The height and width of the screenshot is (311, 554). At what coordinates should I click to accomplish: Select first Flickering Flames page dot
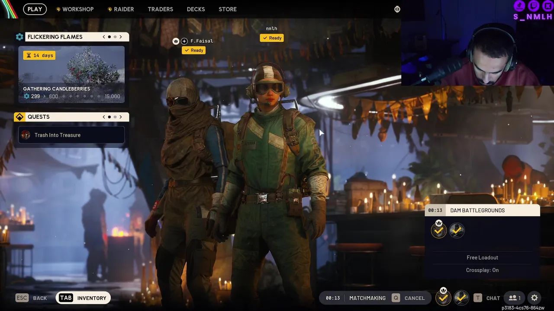(109, 37)
